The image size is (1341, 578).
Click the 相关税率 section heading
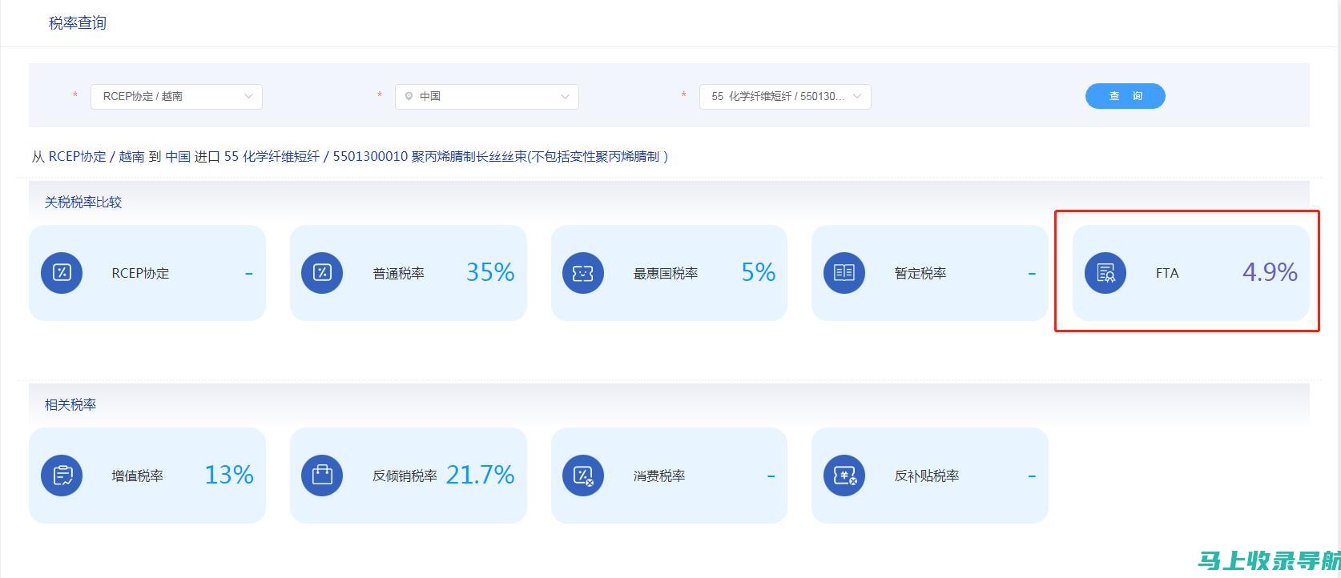70,405
